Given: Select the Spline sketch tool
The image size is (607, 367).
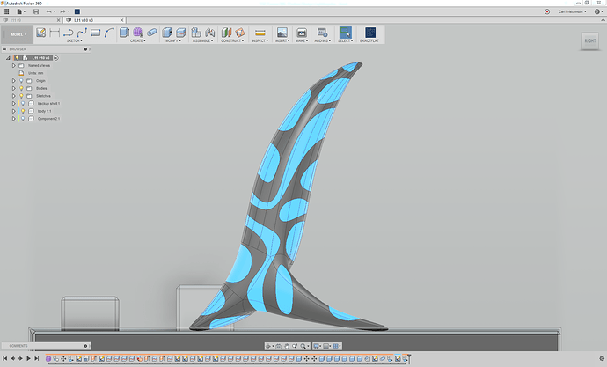Looking at the screenshot, I should click(82, 33).
